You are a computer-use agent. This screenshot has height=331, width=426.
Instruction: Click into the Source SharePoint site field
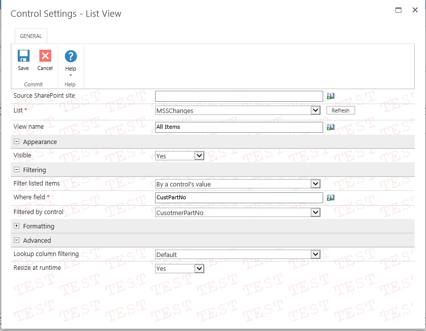tap(239, 96)
